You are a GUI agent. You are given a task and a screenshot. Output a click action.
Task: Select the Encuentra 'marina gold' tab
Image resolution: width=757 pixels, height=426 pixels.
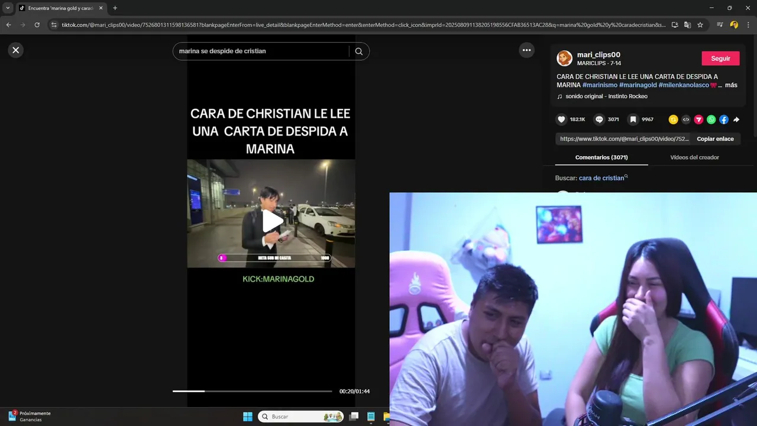[x=60, y=8]
